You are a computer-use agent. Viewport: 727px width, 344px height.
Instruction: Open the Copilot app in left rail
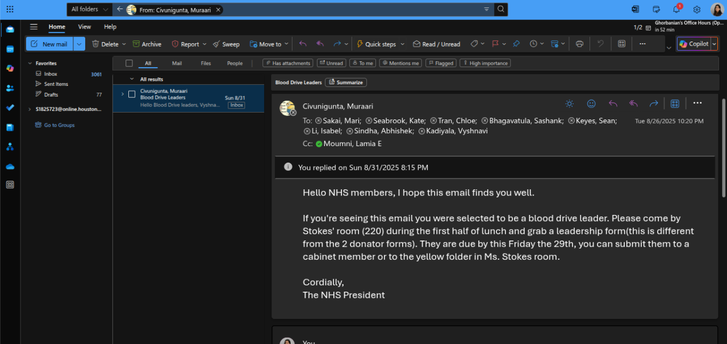tap(10, 68)
